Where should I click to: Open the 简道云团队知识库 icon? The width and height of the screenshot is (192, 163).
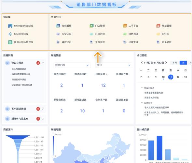10,42
